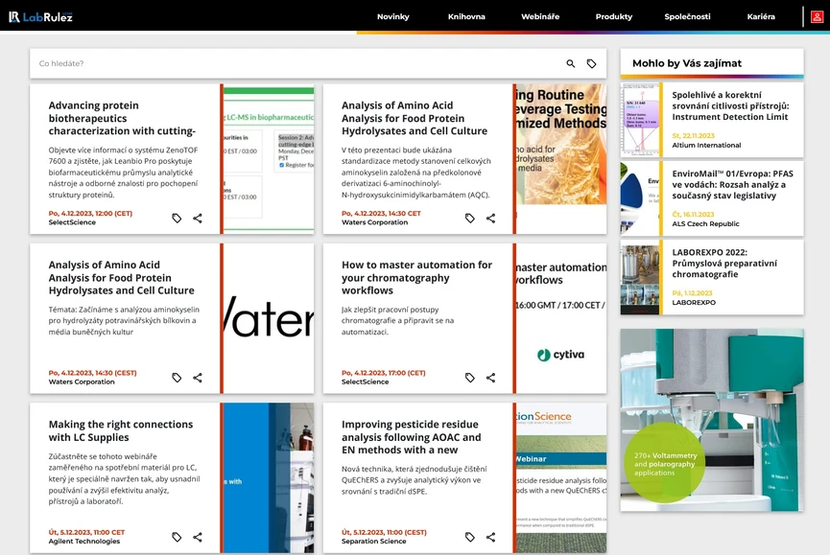
Task: Click the Instrument Detection Limit article thumbnail
Action: coord(640,120)
